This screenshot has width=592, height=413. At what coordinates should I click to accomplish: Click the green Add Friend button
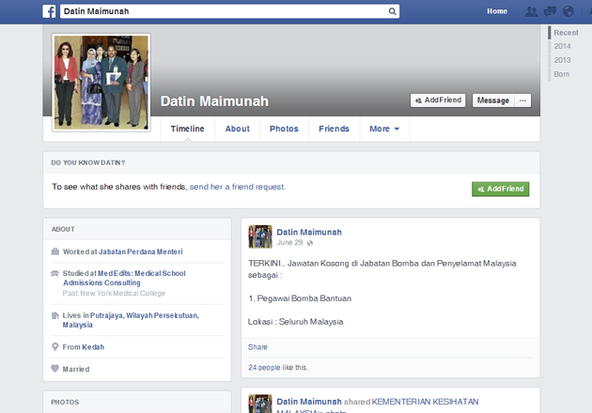500,189
